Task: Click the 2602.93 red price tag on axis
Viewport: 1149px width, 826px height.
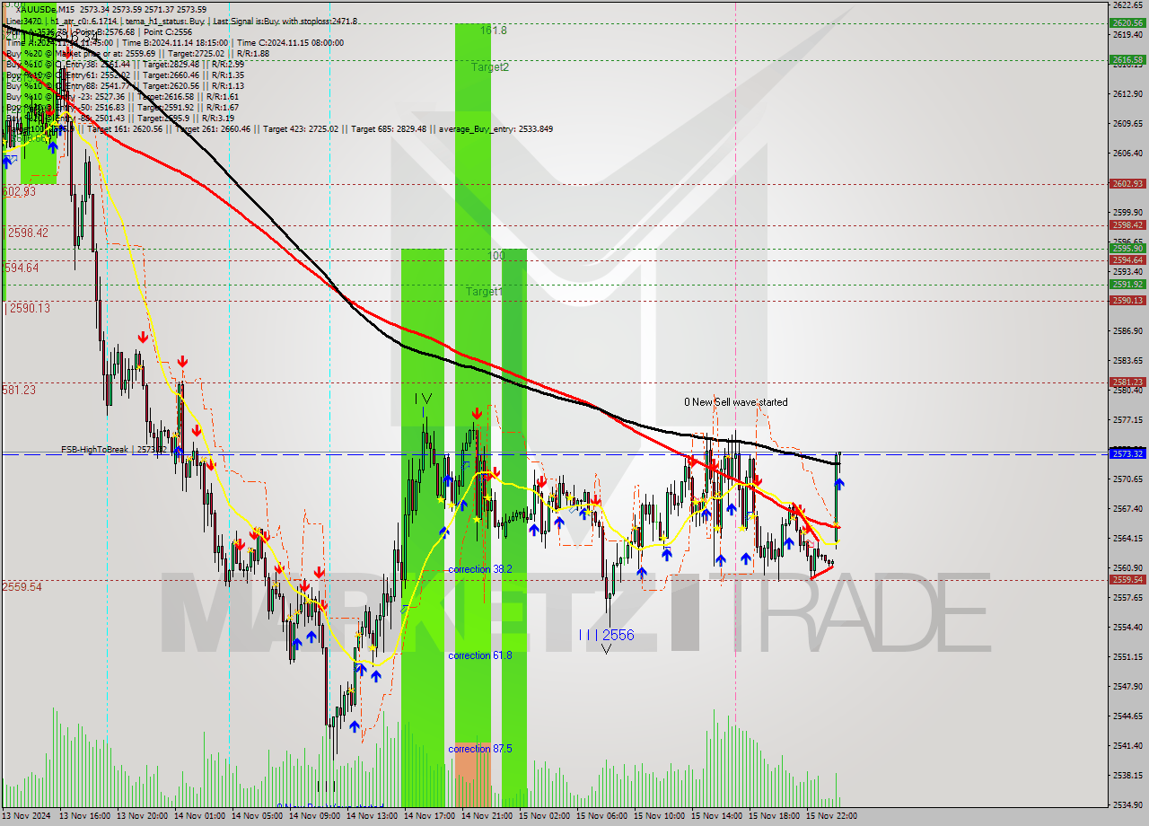Action: (1127, 183)
